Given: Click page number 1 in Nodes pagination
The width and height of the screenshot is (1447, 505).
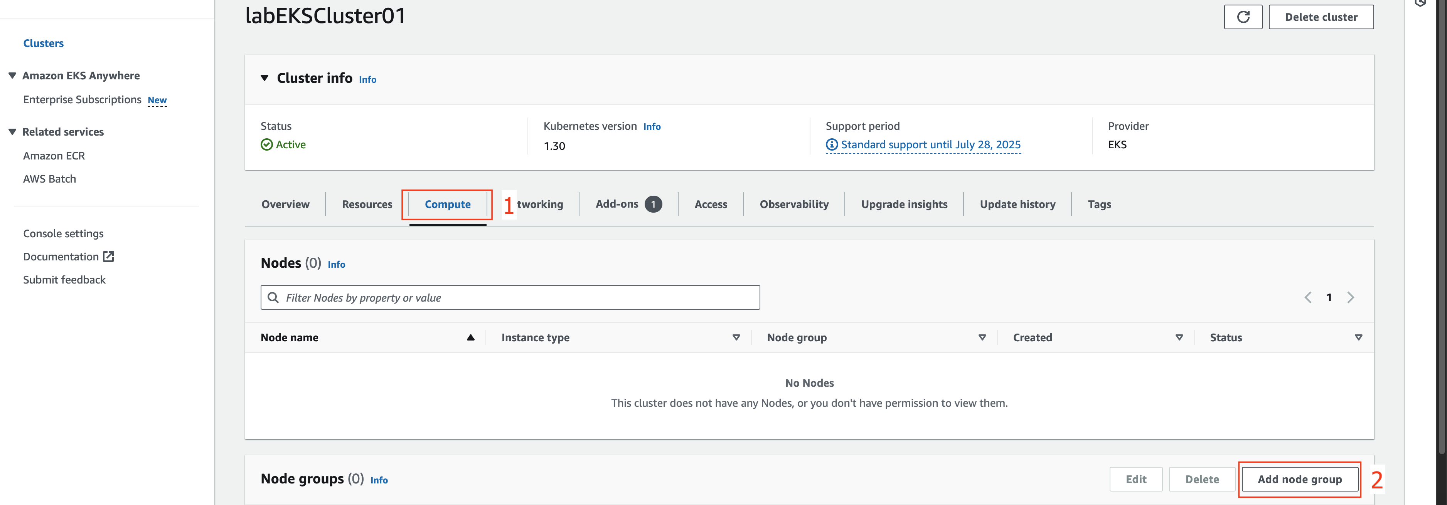Looking at the screenshot, I should [1329, 297].
